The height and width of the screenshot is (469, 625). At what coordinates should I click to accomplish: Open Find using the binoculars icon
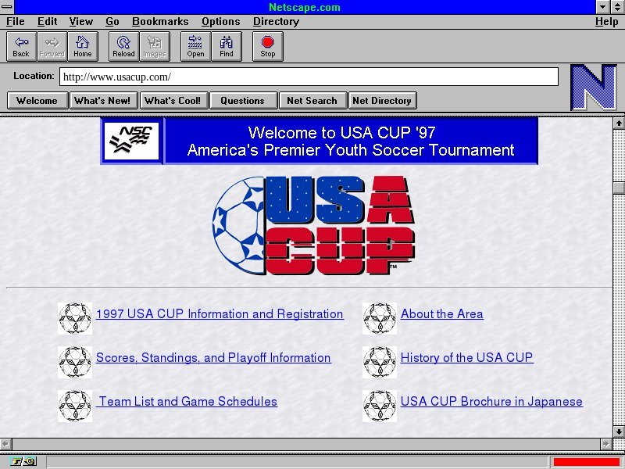point(227,46)
